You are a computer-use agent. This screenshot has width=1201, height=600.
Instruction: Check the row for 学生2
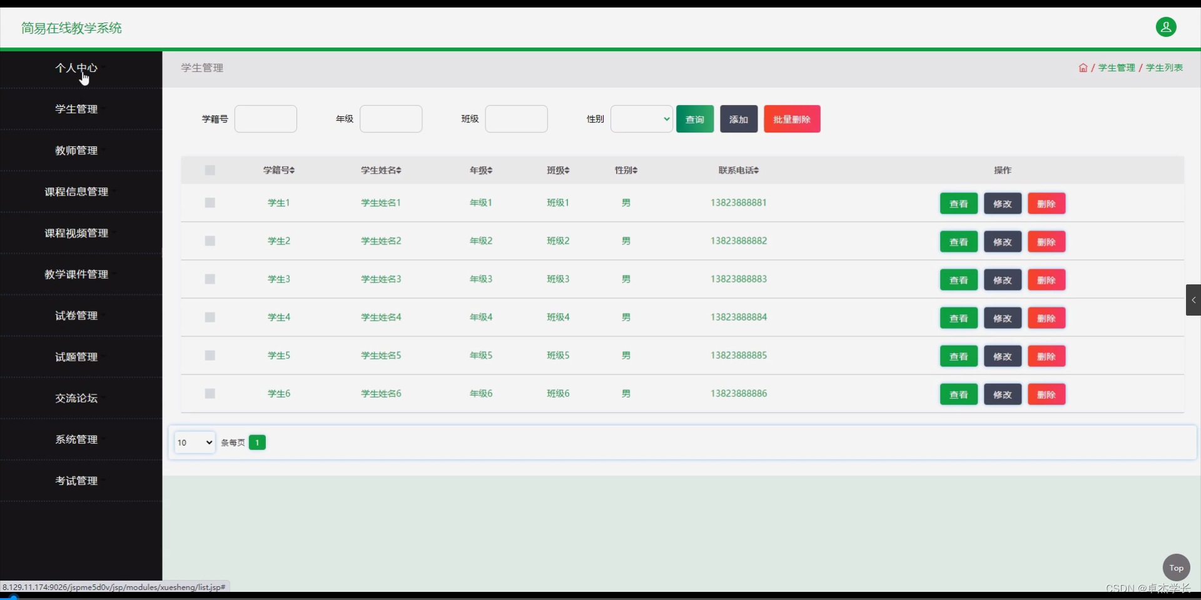click(210, 241)
